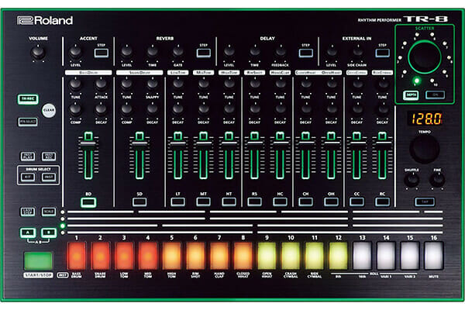Toggle the Reverb STEP button
This screenshot has height=310, width=465.
[204, 53]
